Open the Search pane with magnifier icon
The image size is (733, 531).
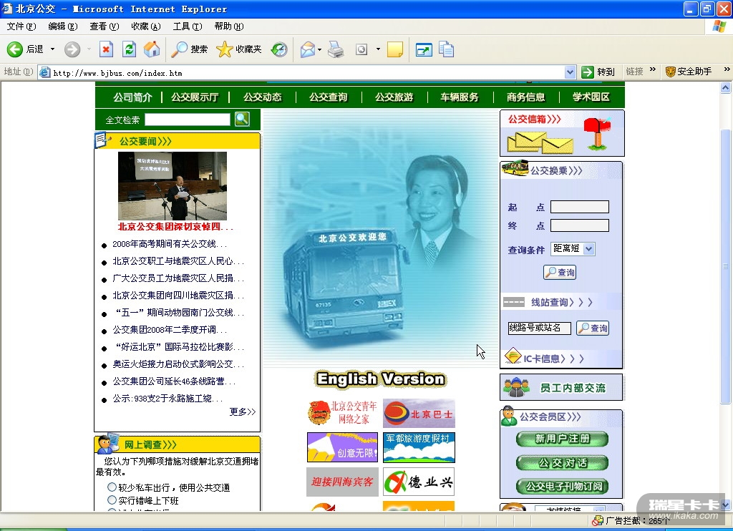[179, 49]
